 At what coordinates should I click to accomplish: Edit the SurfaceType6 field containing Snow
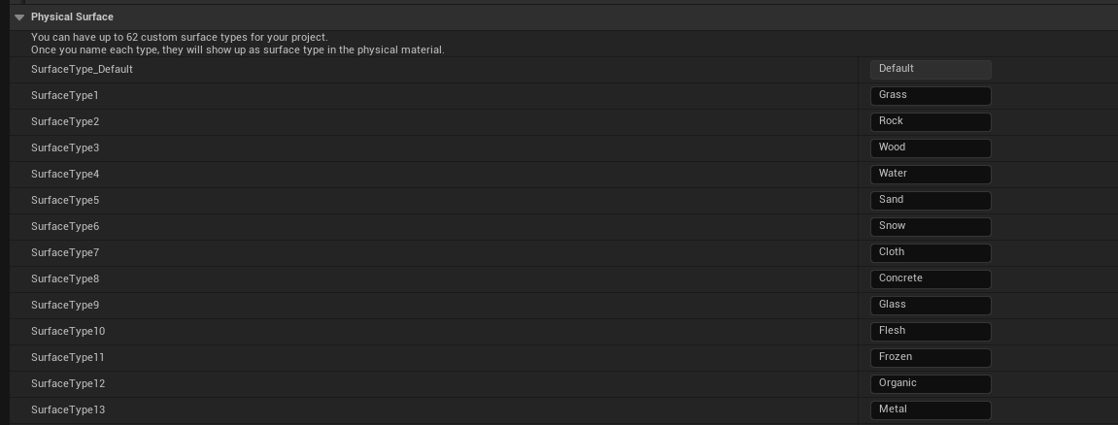point(931,226)
